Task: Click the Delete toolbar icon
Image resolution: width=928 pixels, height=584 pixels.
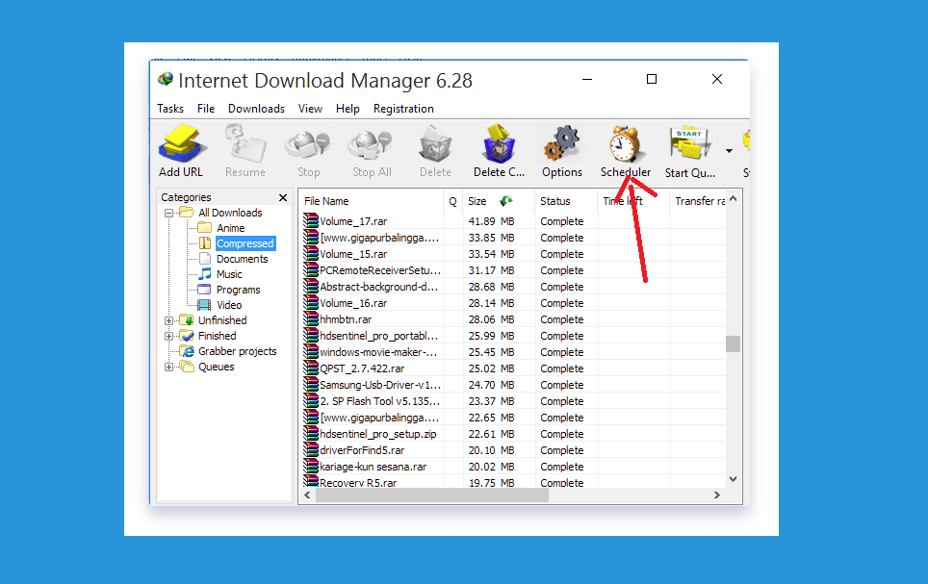Action: coord(435,143)
